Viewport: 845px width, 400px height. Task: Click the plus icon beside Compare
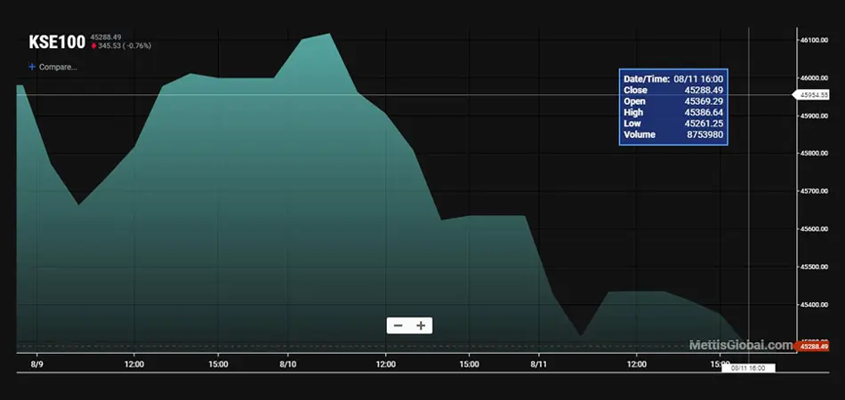pyautogui.click(x=32, y=67)
